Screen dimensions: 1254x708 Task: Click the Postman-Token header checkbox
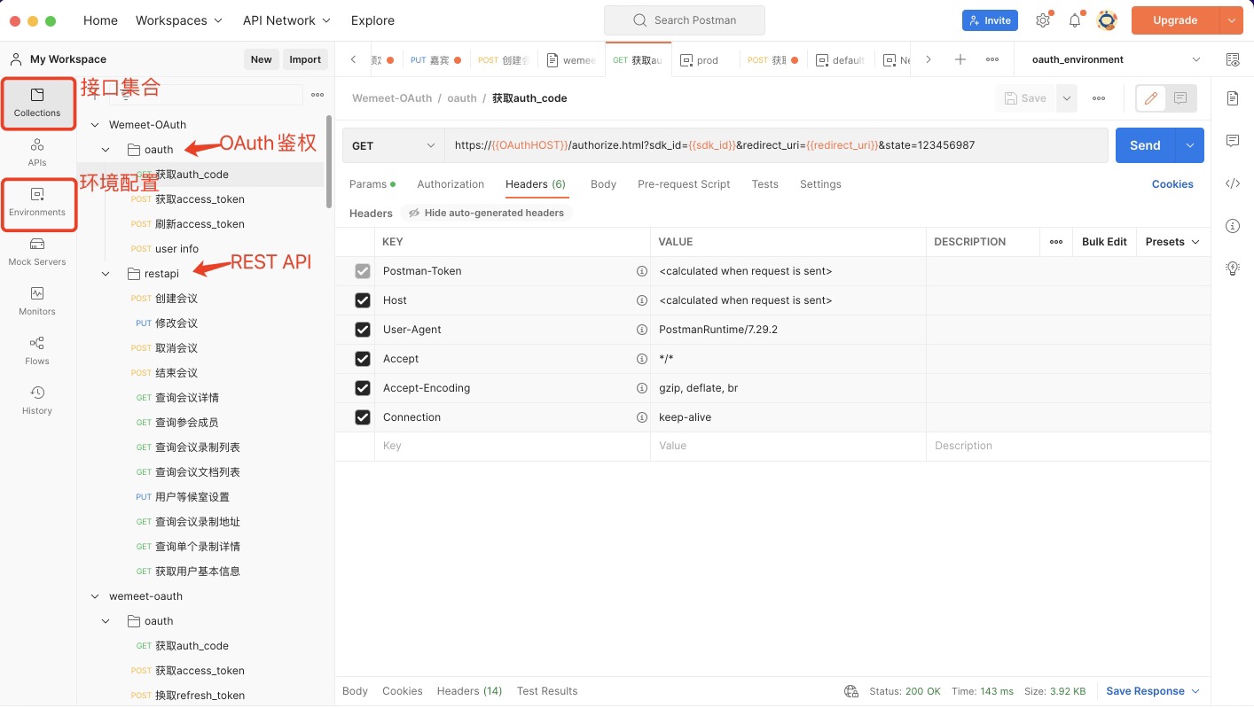[363, 271]
